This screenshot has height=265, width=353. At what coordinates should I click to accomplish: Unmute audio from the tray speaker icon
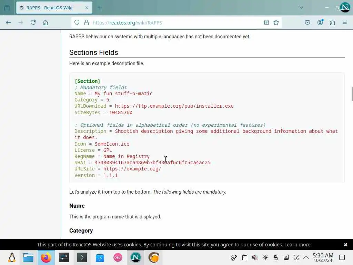[x=255, y=257]
